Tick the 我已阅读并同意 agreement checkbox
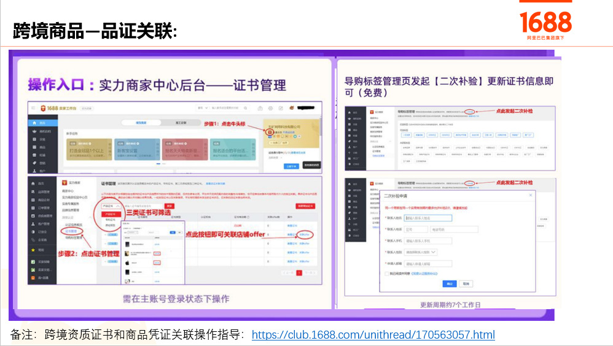Screen dimensions: 613x346 386,274
